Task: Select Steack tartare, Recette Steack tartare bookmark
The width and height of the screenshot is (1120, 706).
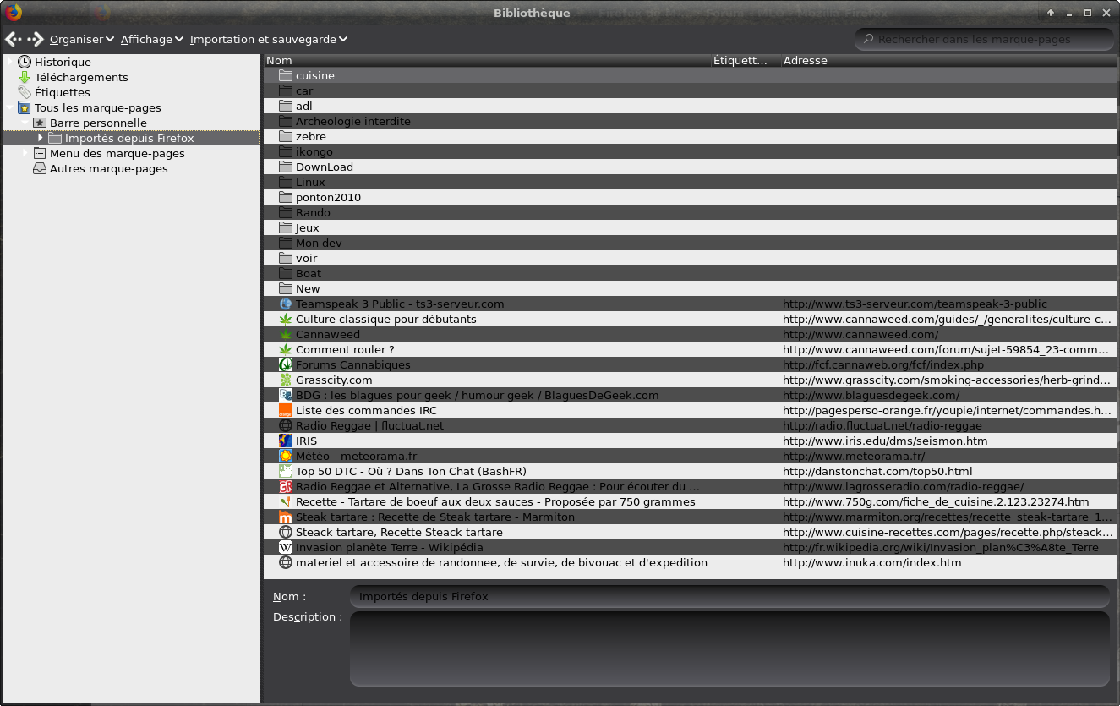Action: coord(690,532)
